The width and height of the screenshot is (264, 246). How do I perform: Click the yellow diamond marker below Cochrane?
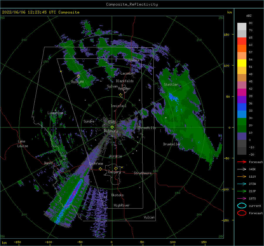click(101, 169)
